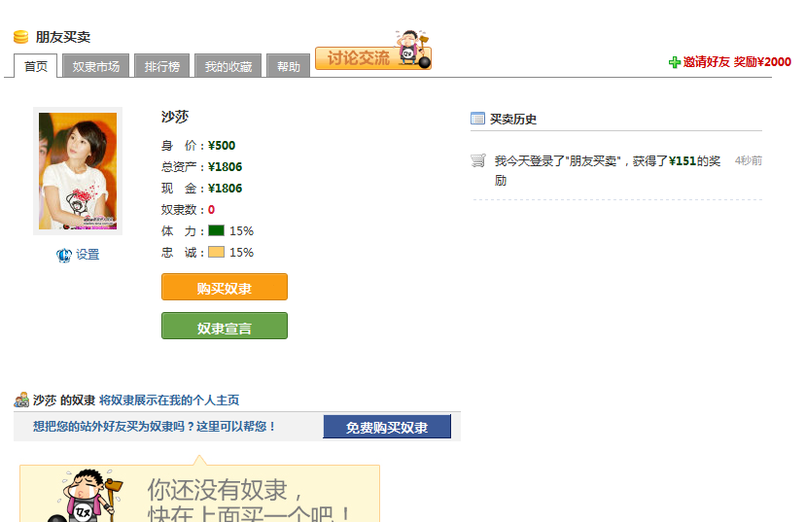Click the 现金 ¥1806 value
805x522 pixels.
click(x=225, y=189)
